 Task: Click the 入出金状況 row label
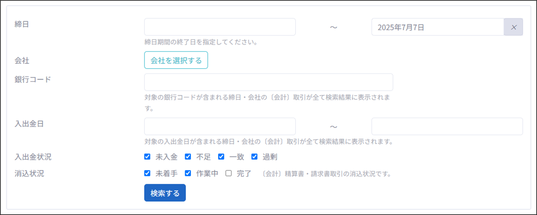click(33, 157)
